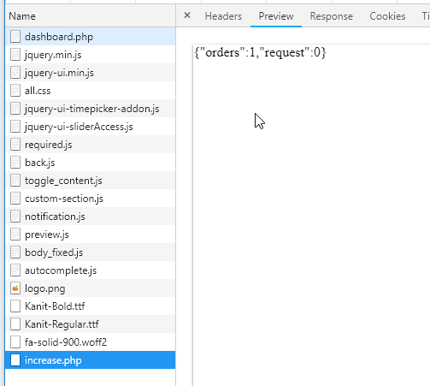This screenshot has width=430, height=386.
Task: Click the jquery-ui-sliderAccess.js script icon
Action: click(x=15, y=127)
